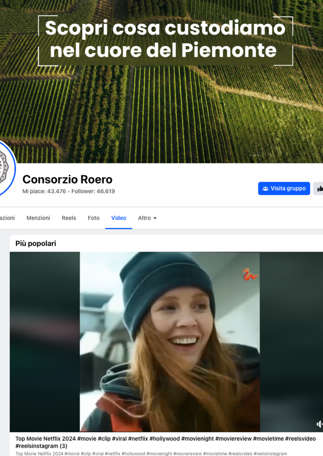Click the group people icon in Visita gruppo

pyautogui.click(x=265, y=189)
